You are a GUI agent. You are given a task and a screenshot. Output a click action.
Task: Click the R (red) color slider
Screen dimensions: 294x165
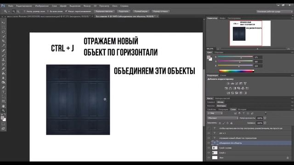tap(235, 57)
